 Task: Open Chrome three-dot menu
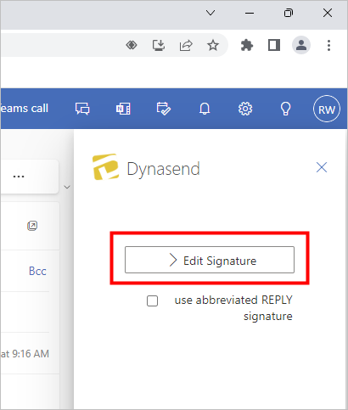tap(328, 45)
